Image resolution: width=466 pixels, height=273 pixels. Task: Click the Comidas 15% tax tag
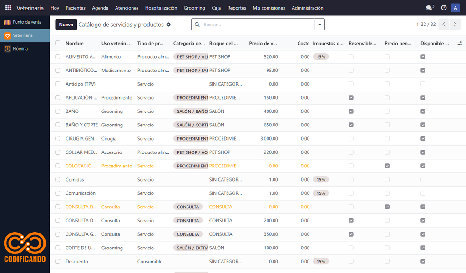point(321,179)
